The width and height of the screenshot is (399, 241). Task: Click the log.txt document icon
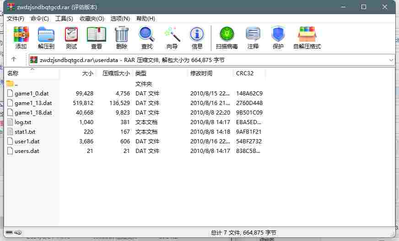tap(10, 122)
